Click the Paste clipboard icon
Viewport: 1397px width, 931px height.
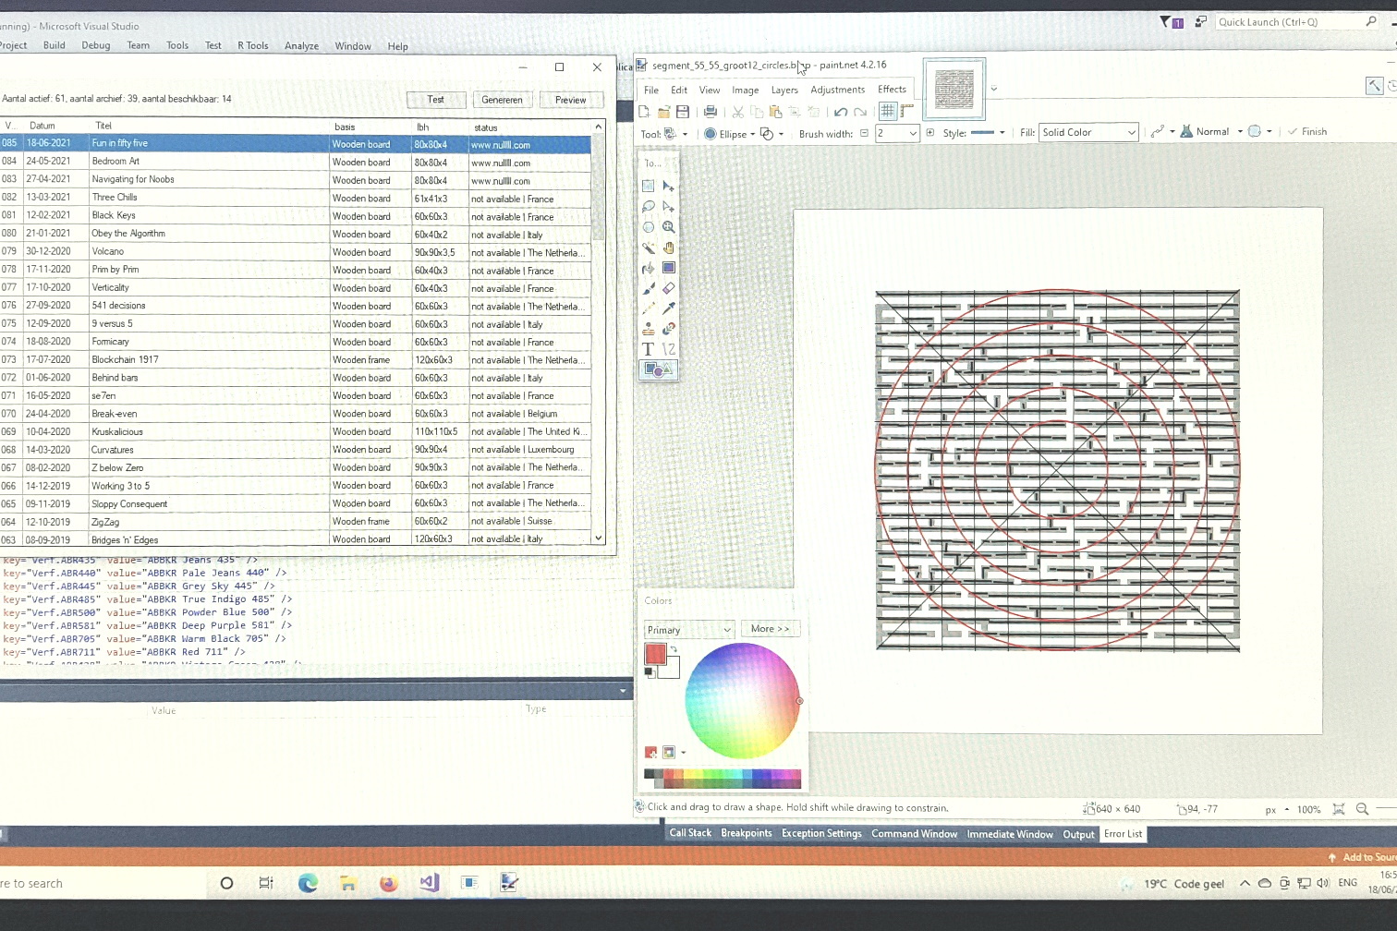[x=775, y=112]
